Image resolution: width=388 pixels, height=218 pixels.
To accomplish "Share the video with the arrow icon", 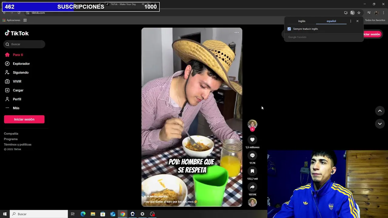I will pyautogui.click(x=252, y=187).
